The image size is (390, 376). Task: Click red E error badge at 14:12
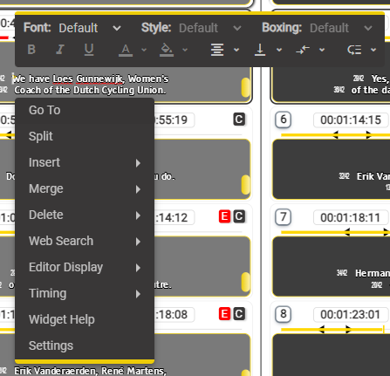(224, 216)
